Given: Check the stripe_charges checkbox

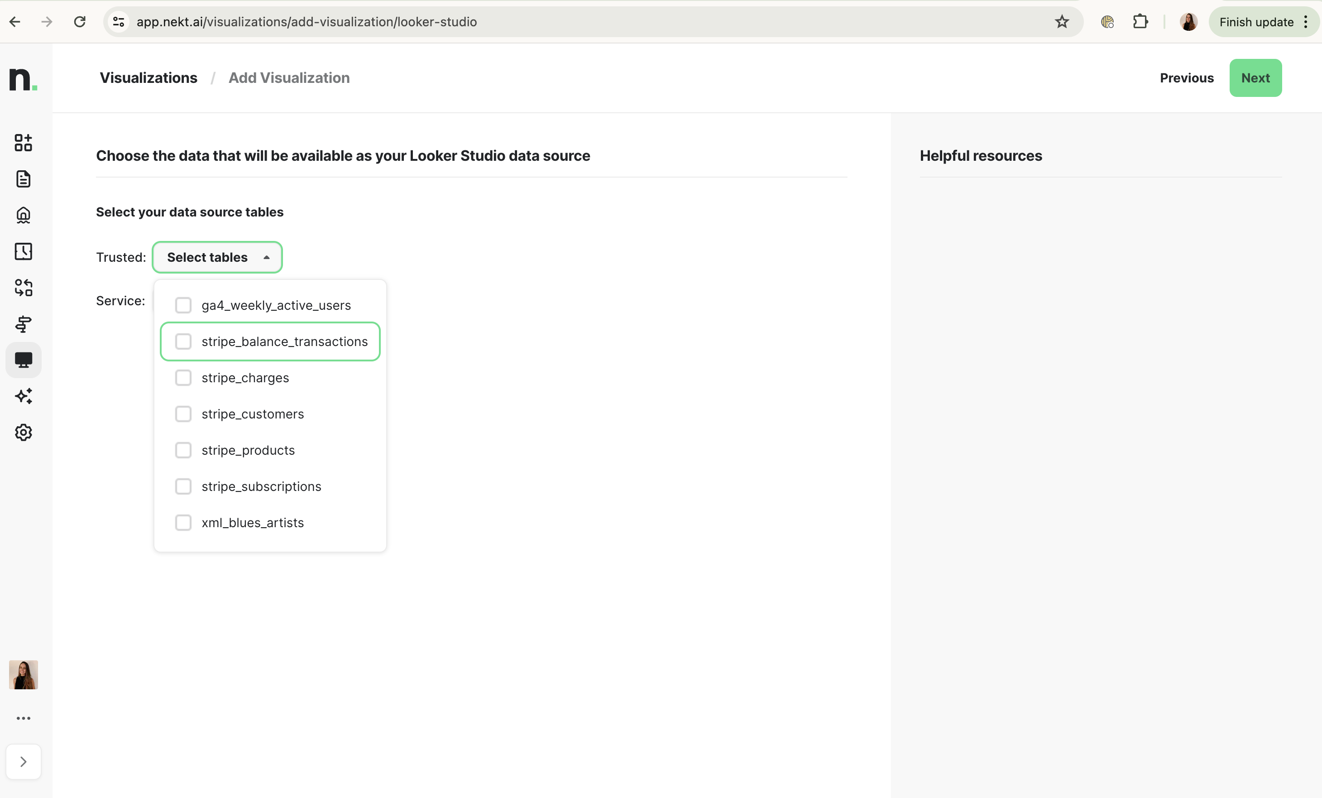Looking at the screenshot, I should pos(183,378).
